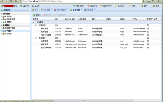Close the 功能权限管理 tab
The height and width of the screenshot is (102, 163).
point(68,10)
